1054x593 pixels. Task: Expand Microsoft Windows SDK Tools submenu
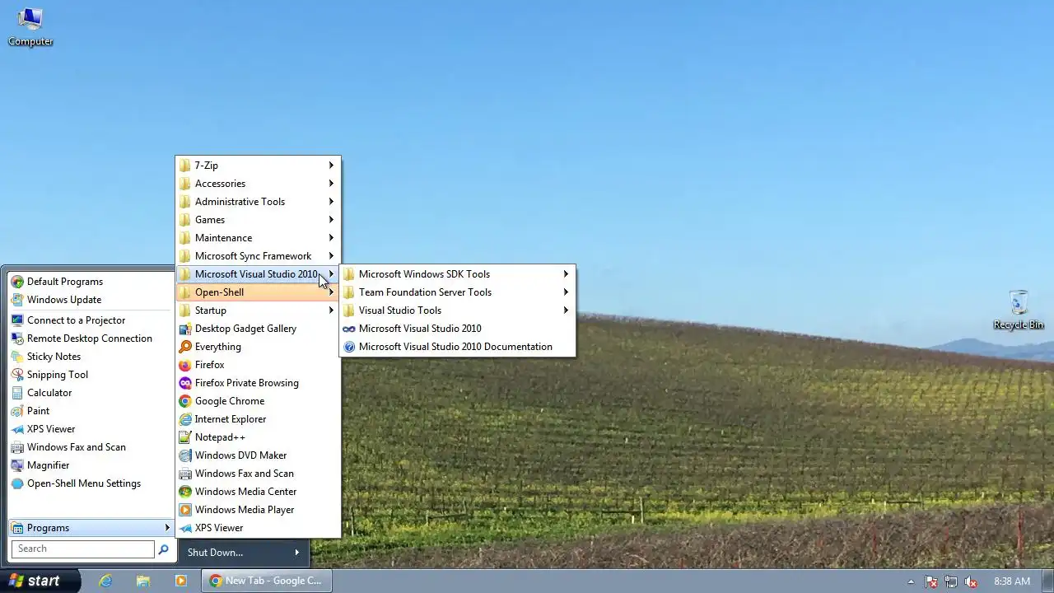457,274
